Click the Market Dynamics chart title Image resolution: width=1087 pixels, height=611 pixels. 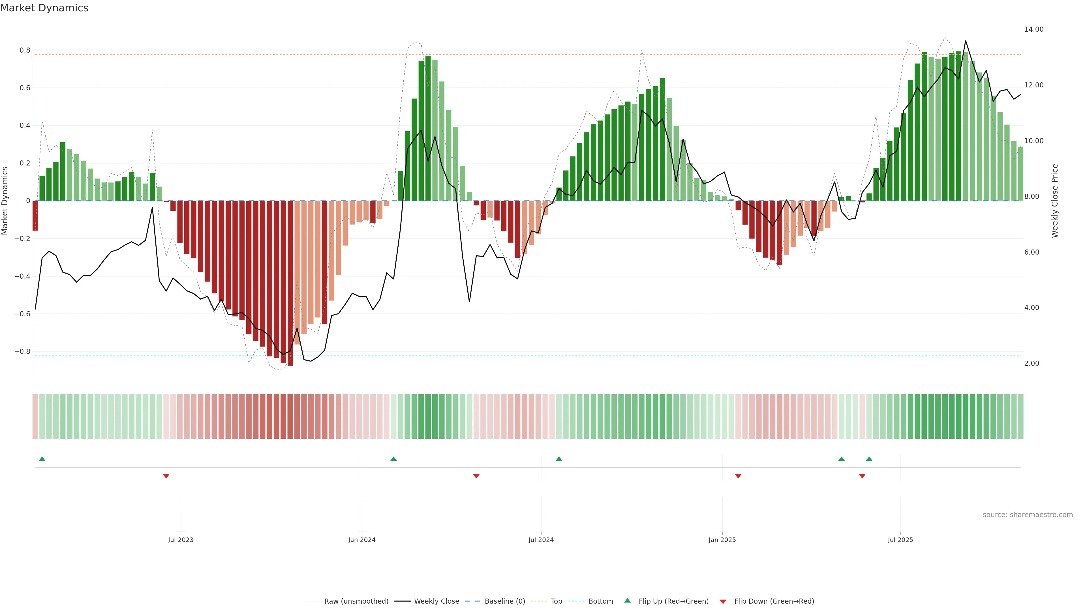click(x=44, y=8)
